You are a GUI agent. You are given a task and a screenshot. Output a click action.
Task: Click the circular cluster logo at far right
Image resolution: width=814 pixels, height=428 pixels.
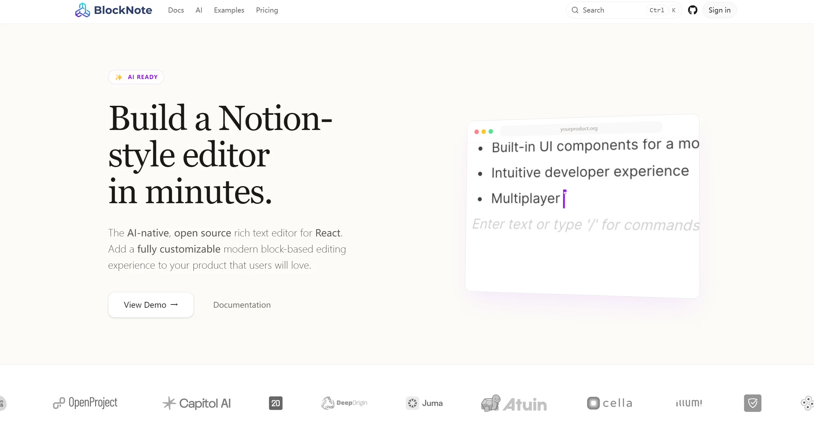pos(808,403)
